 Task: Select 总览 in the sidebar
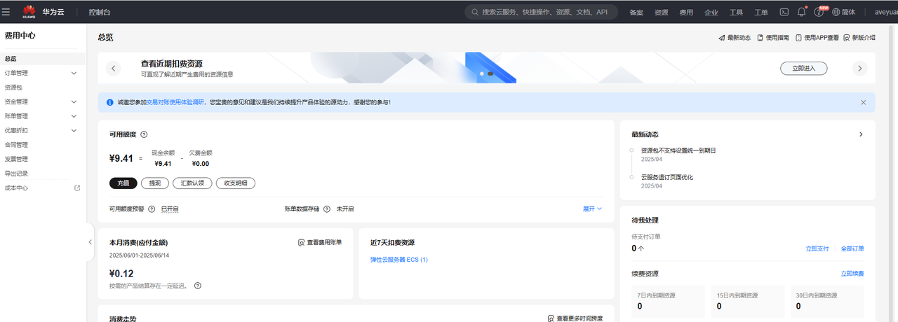tap(43, 59)
